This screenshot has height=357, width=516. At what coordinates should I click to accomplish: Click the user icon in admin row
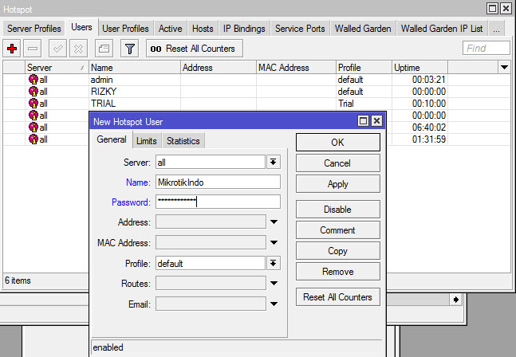click(33, 80)
